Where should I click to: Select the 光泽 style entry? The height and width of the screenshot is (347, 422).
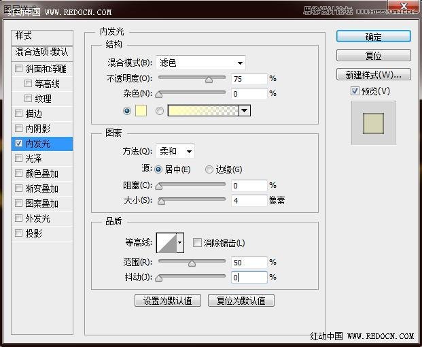tap(42, 159)
